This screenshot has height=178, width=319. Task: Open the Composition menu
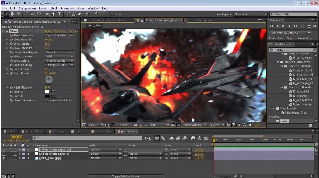click(x=27, y=8)
